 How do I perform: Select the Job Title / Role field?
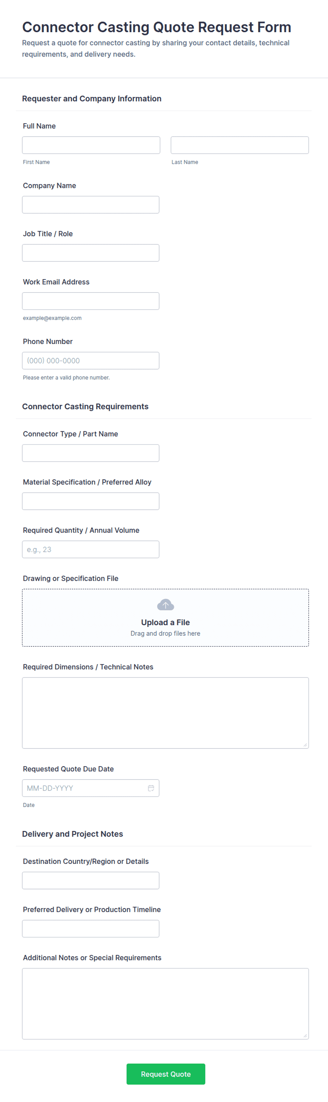[x=91, y=253]
